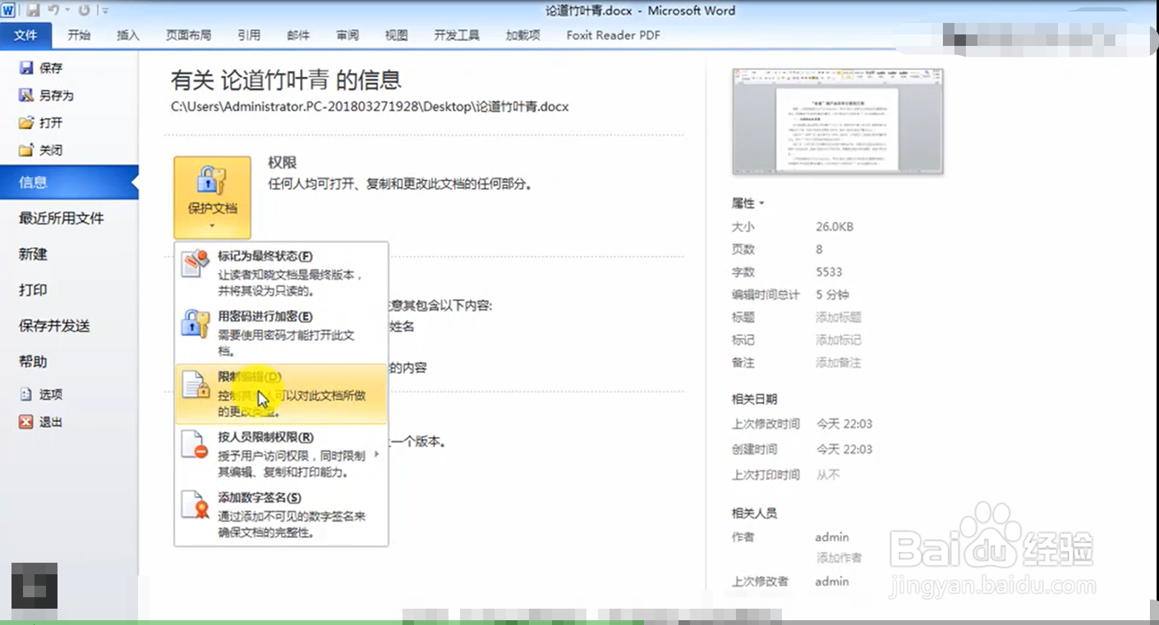This screenshot has width=1159, height=625.
Task: Choose 添加数字签名(S) menu text
Action: click(260, 497)
